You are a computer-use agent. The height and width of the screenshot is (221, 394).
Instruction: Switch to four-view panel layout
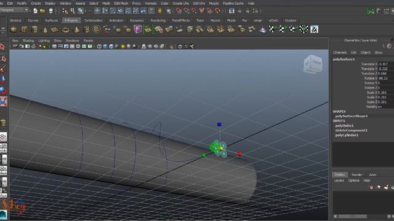tap(3, 148)
